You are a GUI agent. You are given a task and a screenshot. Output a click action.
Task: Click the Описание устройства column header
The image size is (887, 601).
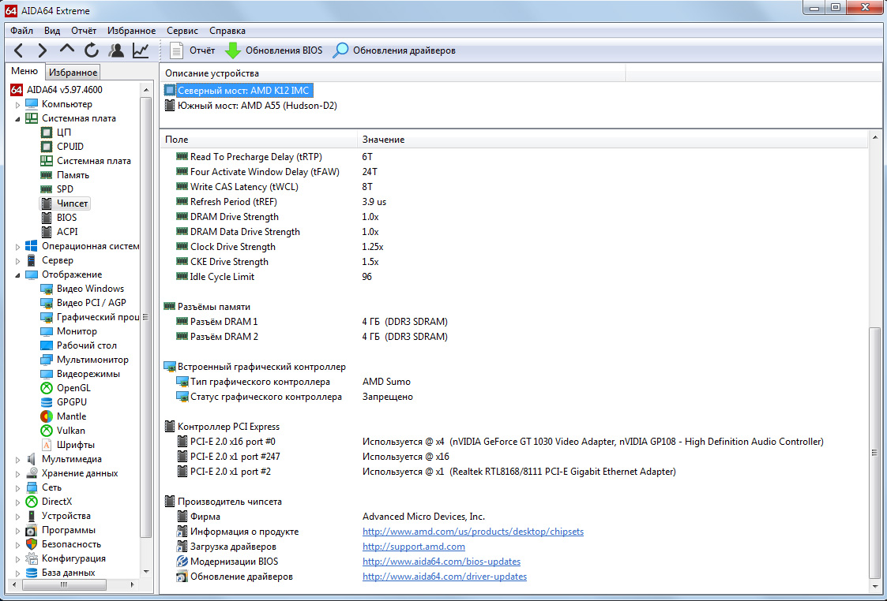tap(393, 73)
